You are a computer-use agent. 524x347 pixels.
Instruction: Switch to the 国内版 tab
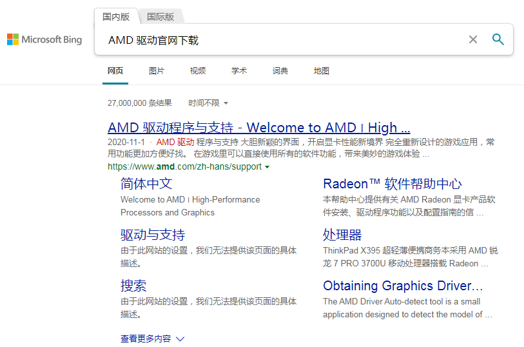pyautogui.click(x=116, y=17)
